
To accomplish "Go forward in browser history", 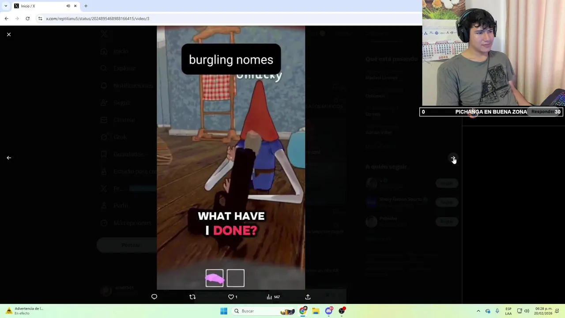I will [17, 19].
